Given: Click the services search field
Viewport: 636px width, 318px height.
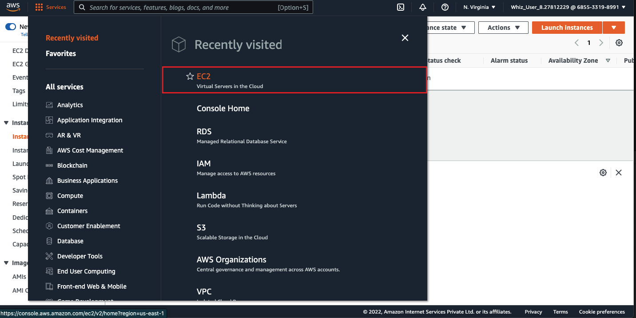Looking at the screenshot, I should click(193, 7).
